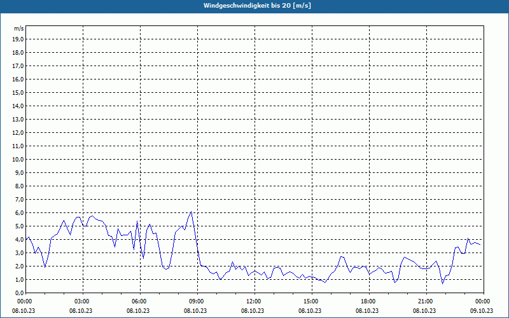509x318 pixels.
Task: Click the '21:00' time label
Action: 424,301
